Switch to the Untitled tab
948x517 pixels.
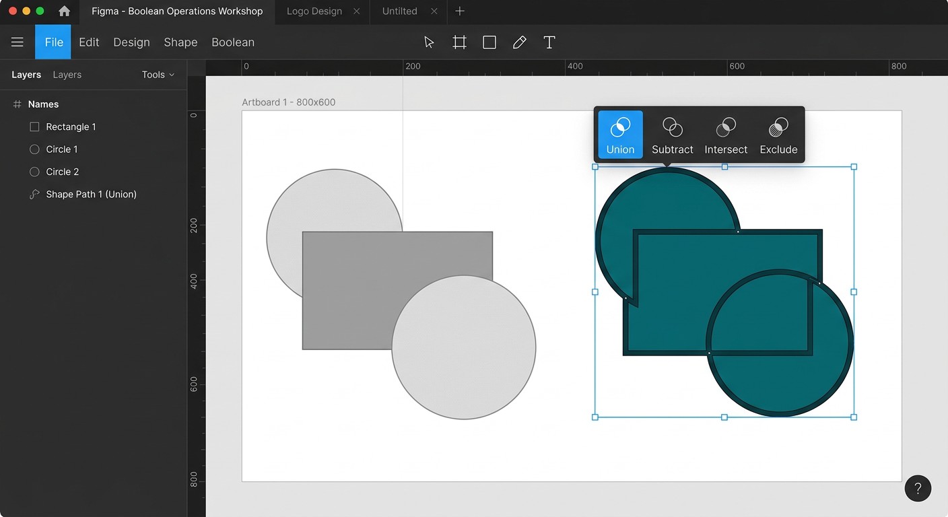coord(400,11)
